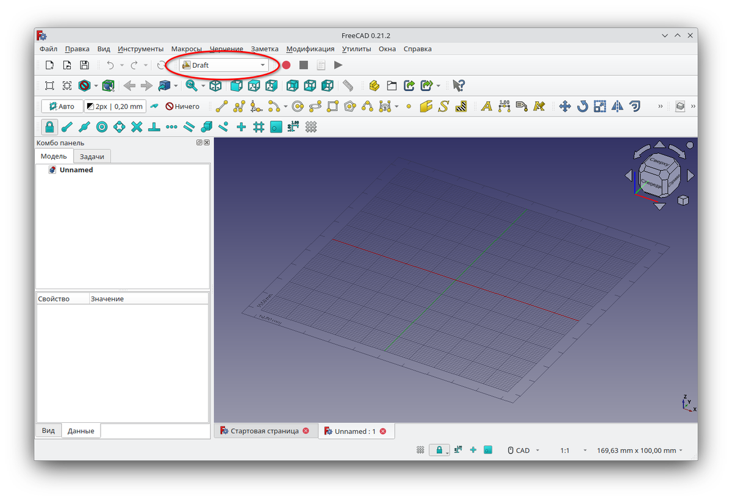
Task: Select the ShapeString tool
Action: click(x=443, y=106)
